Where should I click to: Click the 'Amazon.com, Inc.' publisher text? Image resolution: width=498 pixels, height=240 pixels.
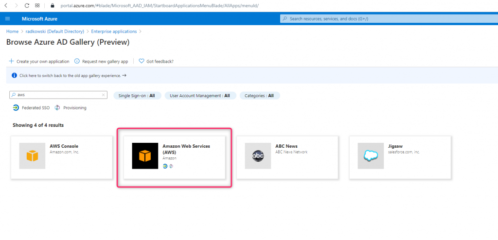(65, 152)
